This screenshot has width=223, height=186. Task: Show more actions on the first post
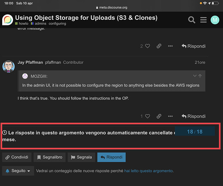click(x=170, y=46)
